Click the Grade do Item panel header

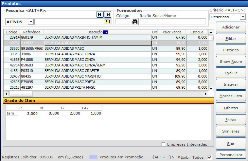click(108, 100)
